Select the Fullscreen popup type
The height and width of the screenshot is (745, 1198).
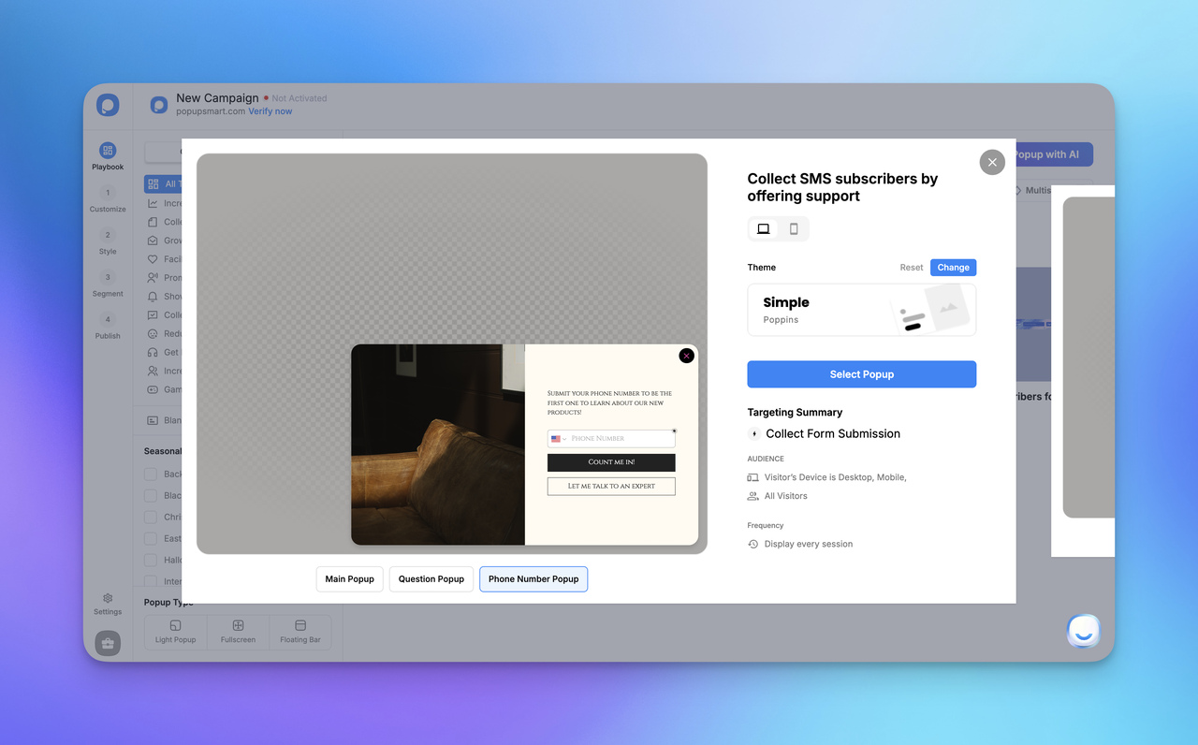coord(238,632)
